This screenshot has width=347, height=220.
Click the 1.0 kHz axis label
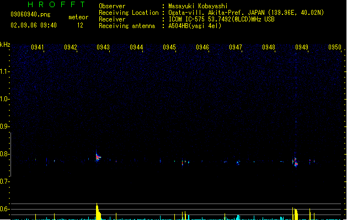pos(4,99)
